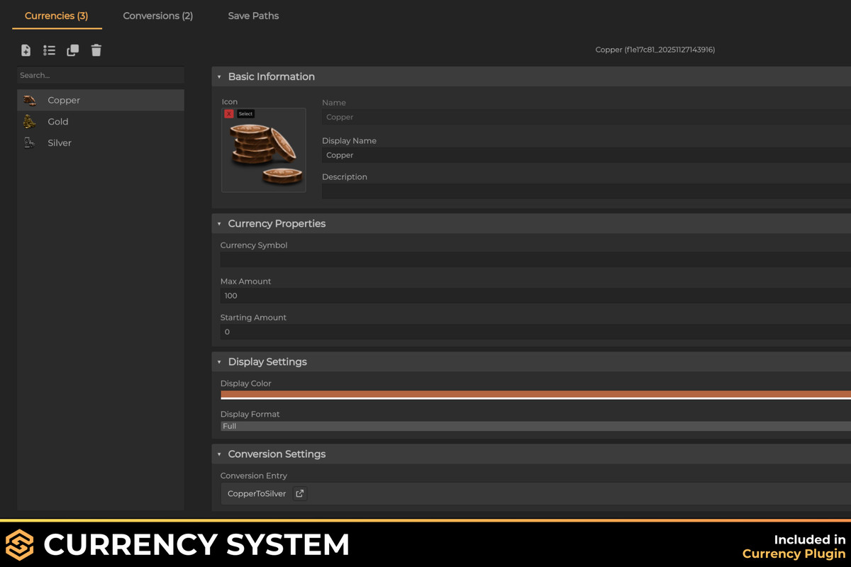Delete the Copper currency via the trash icon
851x567 pixels.
coord(96,50)
